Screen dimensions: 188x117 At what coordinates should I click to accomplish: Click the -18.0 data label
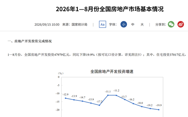pyautogui.click(x=140, y=103)
